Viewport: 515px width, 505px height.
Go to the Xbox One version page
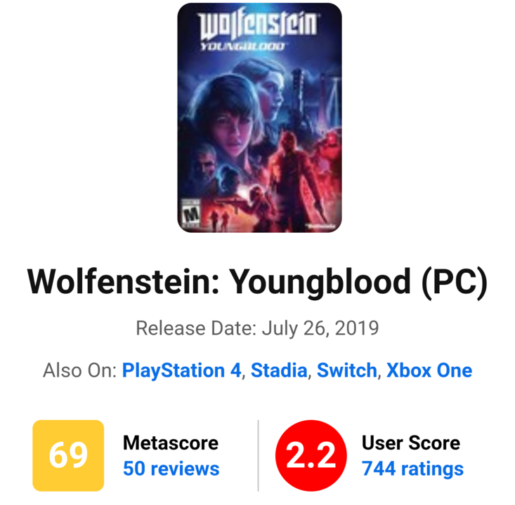[x=429, y=370]
